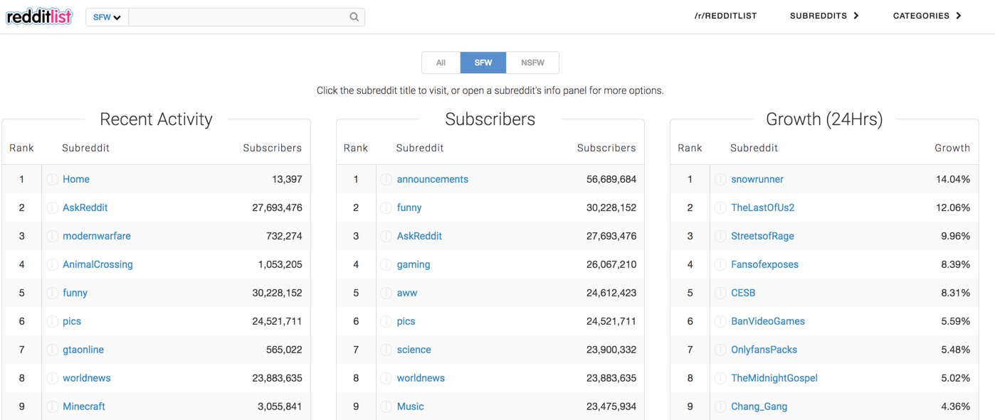The width and height of the screenshot is (995, 420).
Task: Visit the AskReddit subreddit in Recent Activity
Action: 85,208
